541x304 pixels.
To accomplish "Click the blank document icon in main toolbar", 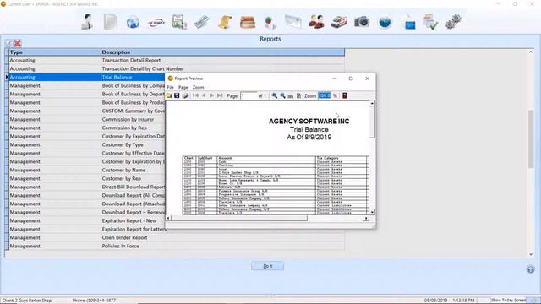I will click(110, 22).
